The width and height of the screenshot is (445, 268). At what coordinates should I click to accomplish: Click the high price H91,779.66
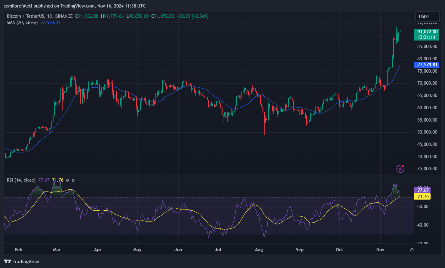pos(112,16)
